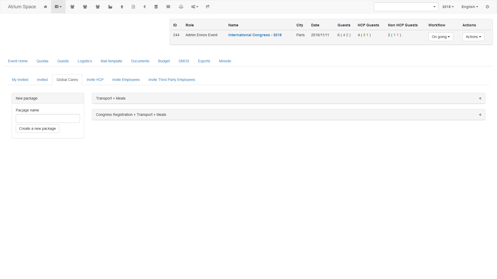
Task: Click Create a new package button
Action: click(38, 129)
